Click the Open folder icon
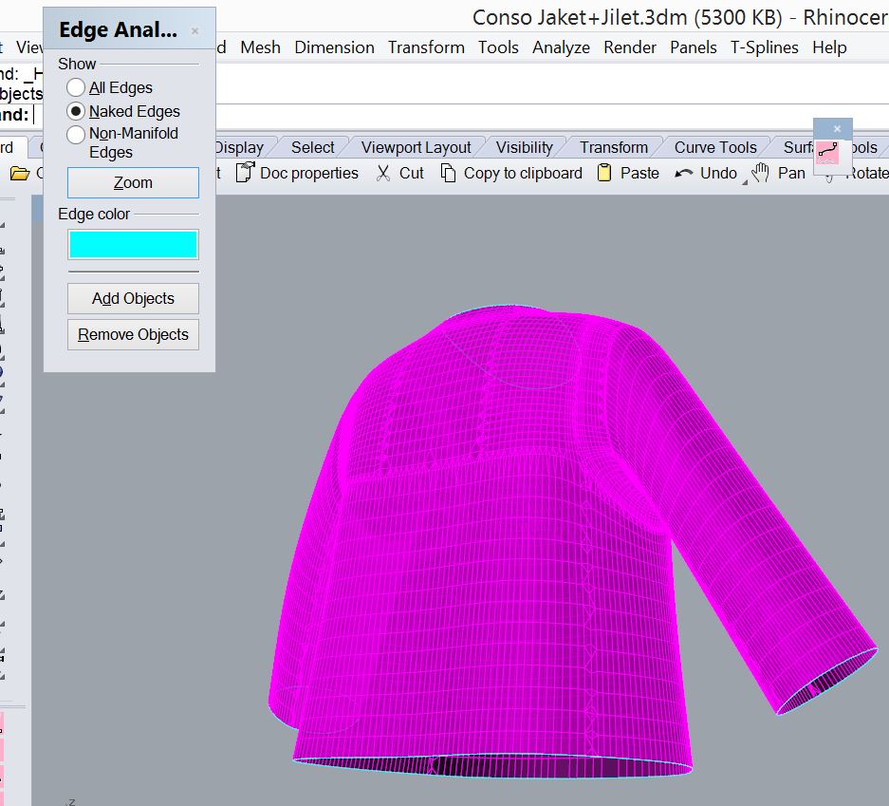This screenshot has height=806, width=889. coord(20,173)
